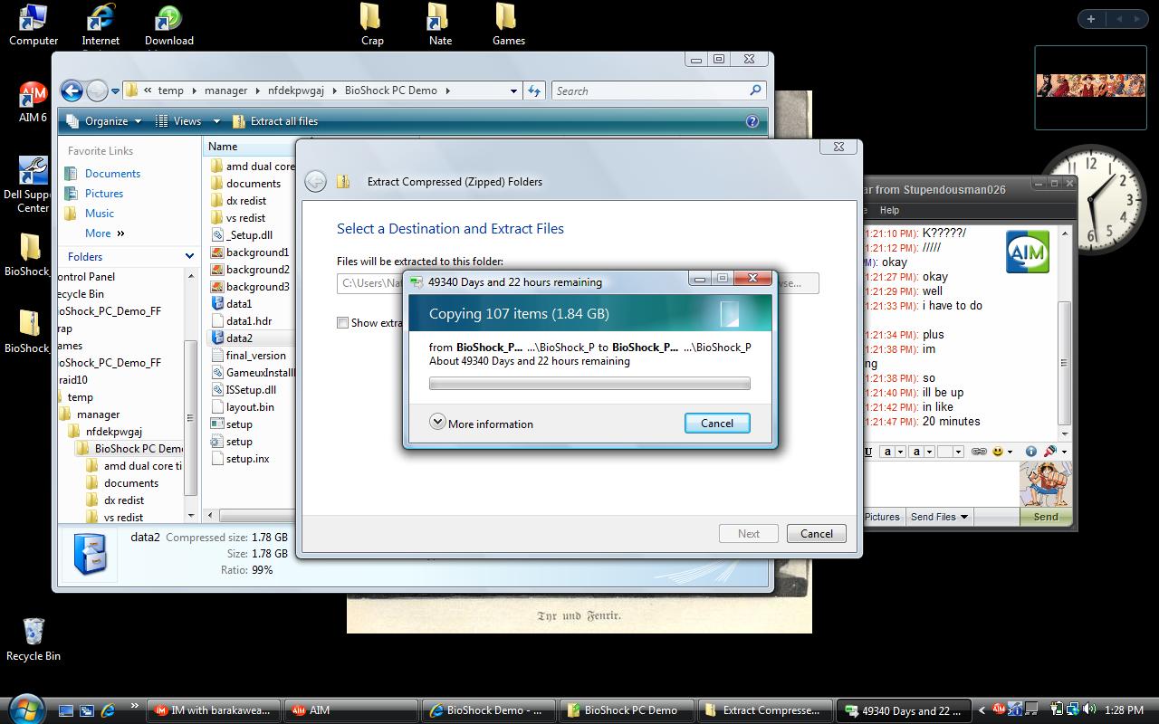Click the smiley emoticon icon in AIM

(998, 451)
